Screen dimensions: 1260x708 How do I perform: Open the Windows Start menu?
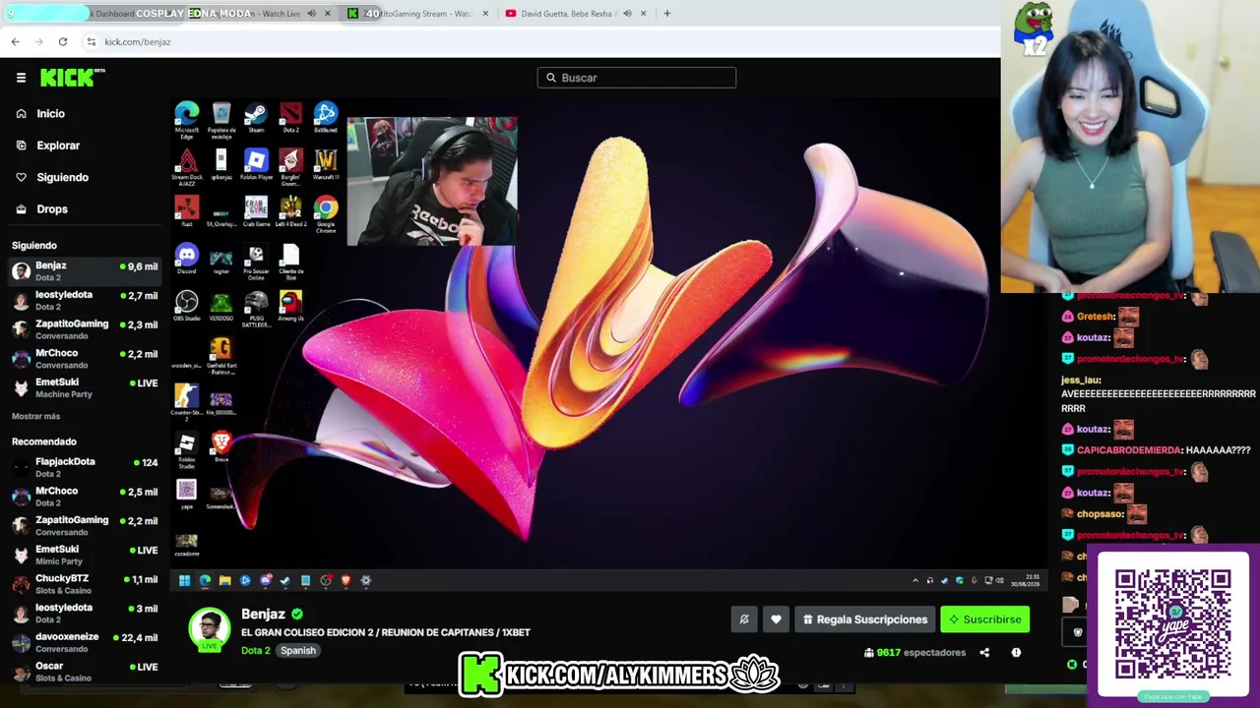click(184, 580)
